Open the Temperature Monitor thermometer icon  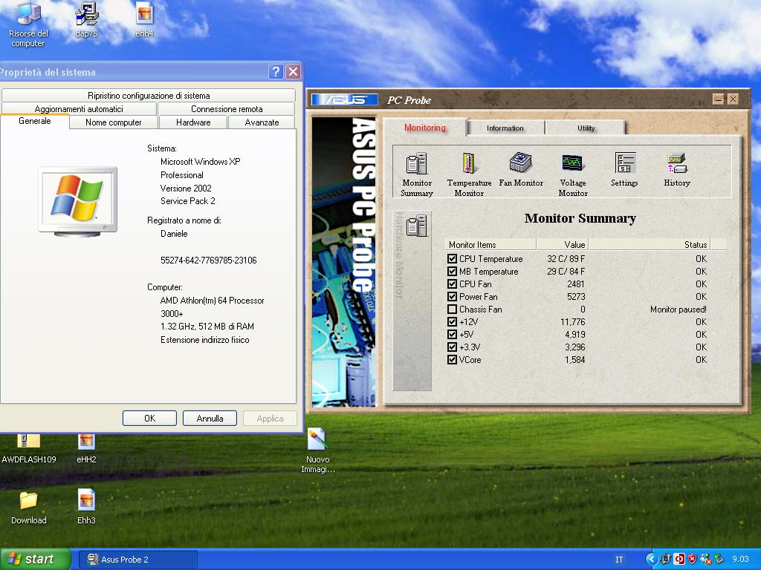click(x=469, y=174)
